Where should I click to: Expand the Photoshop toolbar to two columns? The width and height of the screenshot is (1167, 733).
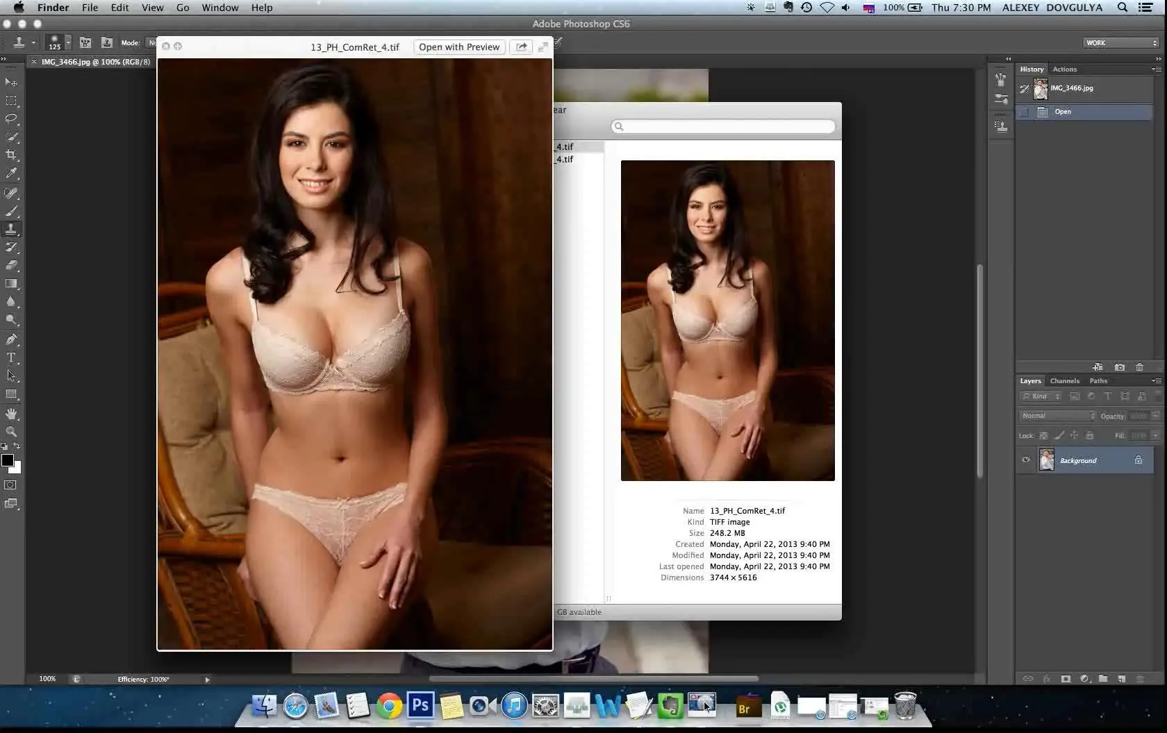[4, 59]
